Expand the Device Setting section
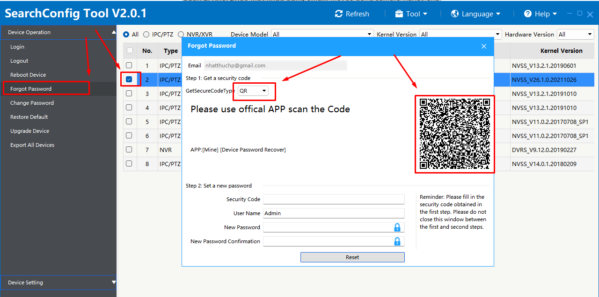Viewport: 599px width, 297px height. tap(114, 283)
